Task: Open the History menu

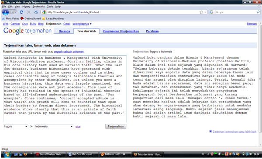Action: (26, 7)
